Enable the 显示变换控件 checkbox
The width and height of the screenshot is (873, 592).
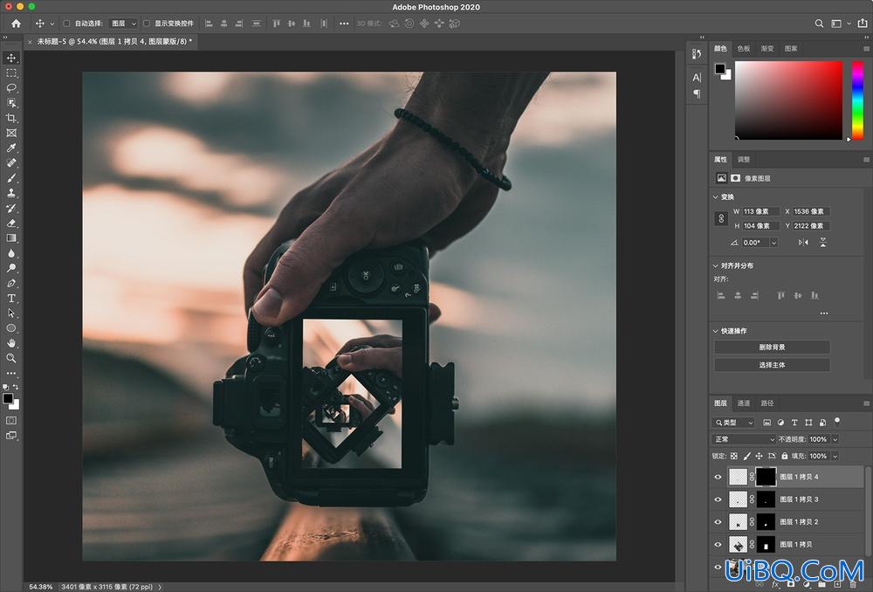(x=147, y=24)
